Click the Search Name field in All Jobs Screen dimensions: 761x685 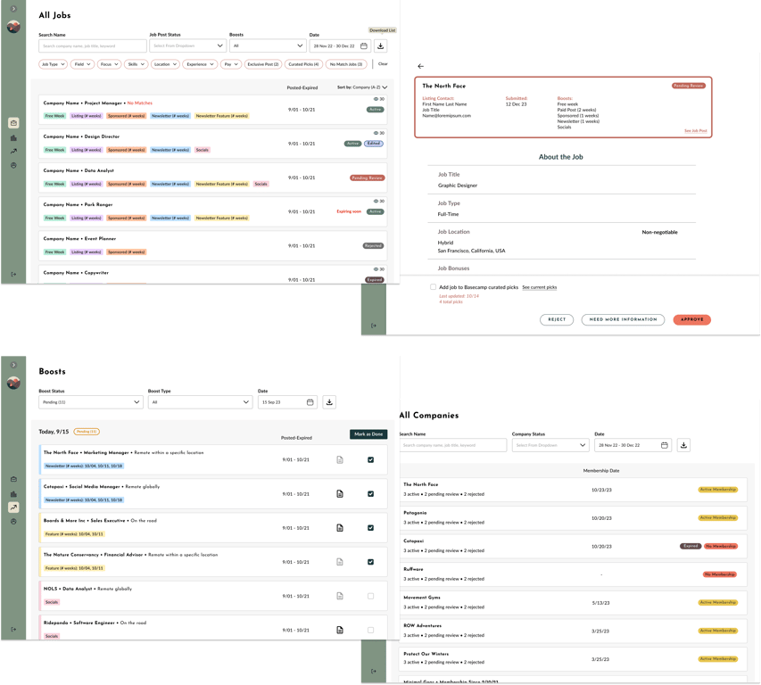[x=93, y=45]
